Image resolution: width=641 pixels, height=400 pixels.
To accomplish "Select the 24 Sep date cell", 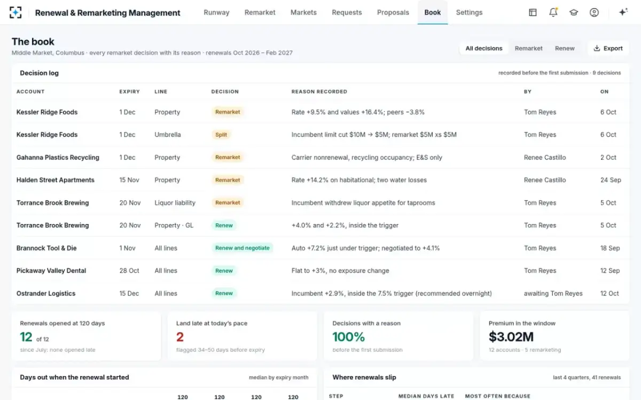I will pyautogui.click(x=611, y=180).
